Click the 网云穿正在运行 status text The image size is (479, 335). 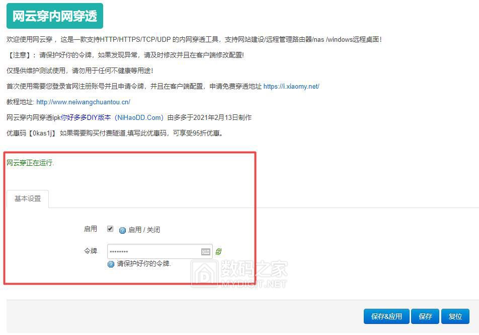(x=30, y=163)
